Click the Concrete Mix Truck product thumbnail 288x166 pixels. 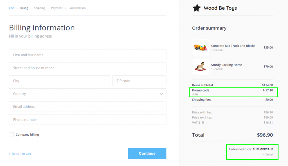click(x=200, y=47)
